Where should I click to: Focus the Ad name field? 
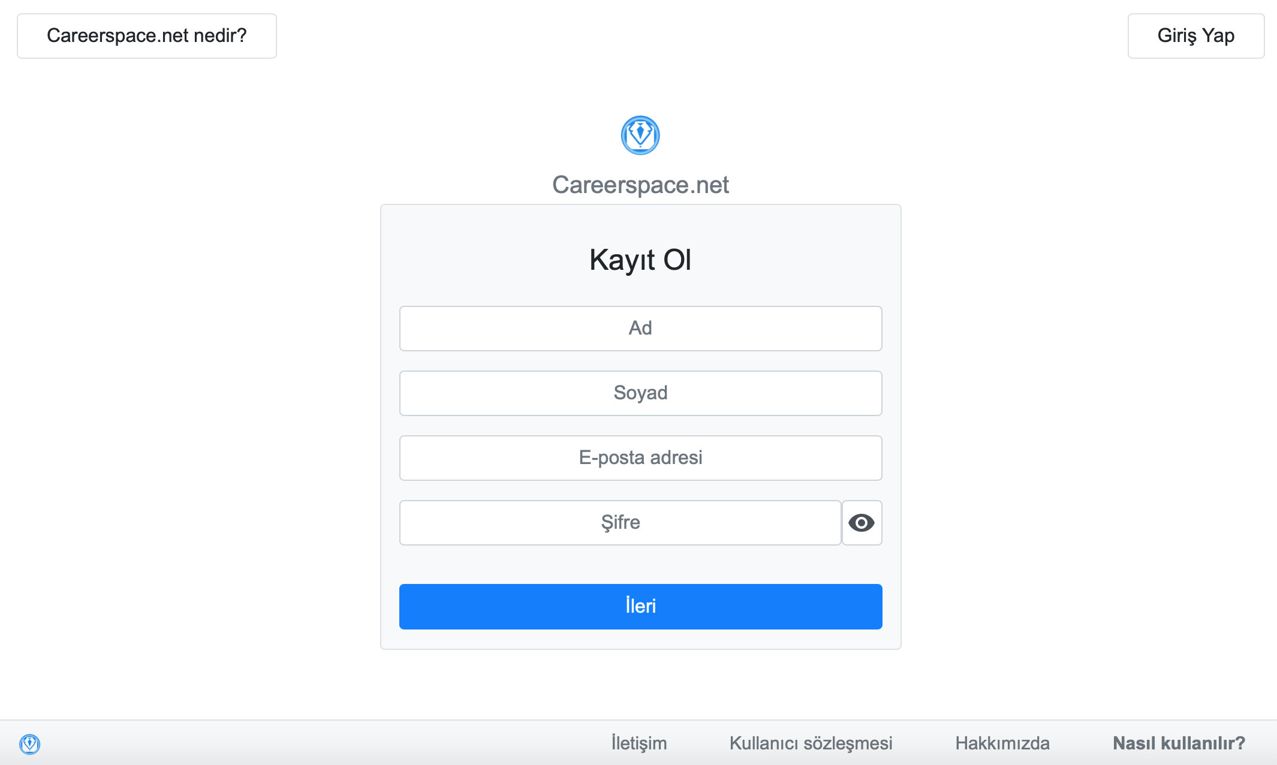click(x=640, y=329)
